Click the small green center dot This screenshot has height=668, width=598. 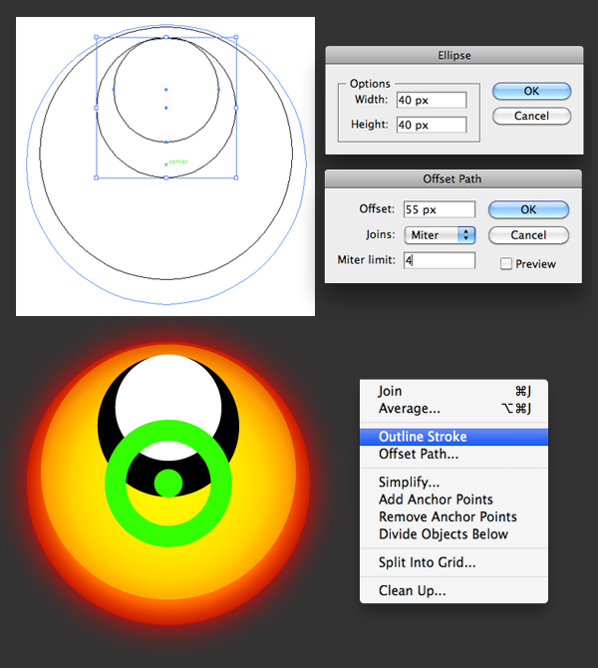point(168,484)
